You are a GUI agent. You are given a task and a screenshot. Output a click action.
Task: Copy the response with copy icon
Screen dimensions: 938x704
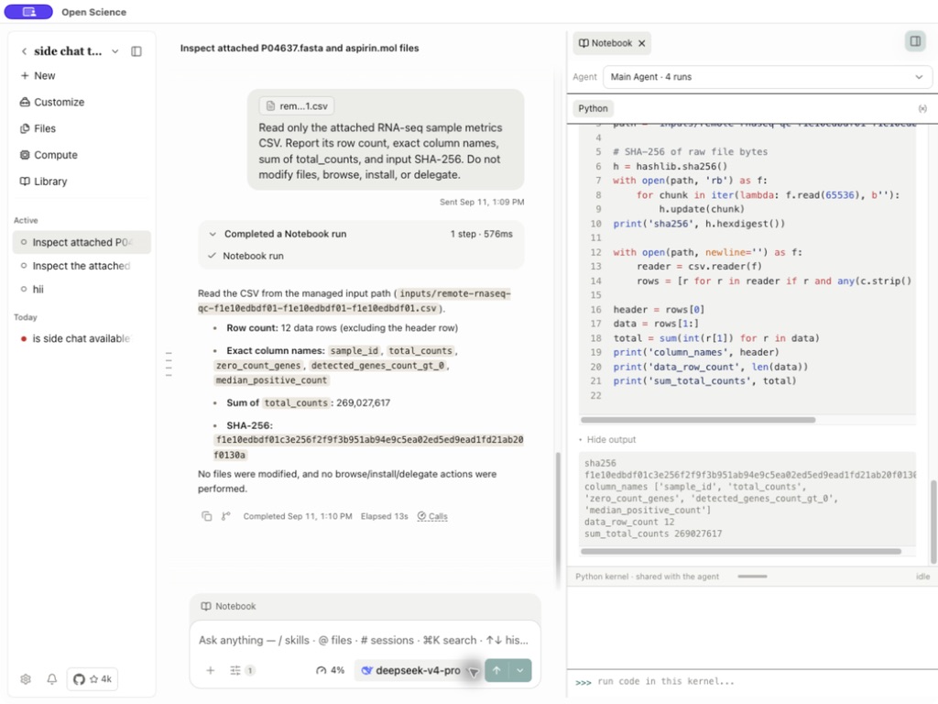(x=206, y=517)
